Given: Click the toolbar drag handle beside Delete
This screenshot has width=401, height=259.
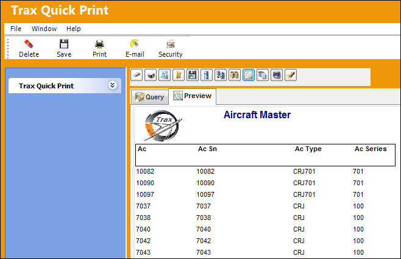Looking at the screenshot, I should (x=8, y=48).
